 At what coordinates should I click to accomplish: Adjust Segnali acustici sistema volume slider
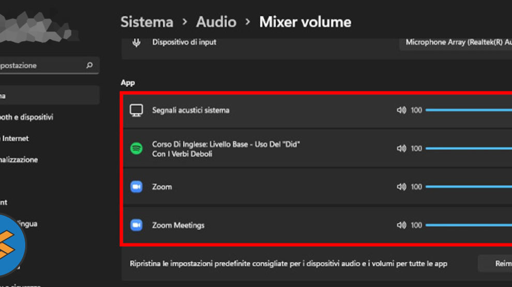click(468, 110)
